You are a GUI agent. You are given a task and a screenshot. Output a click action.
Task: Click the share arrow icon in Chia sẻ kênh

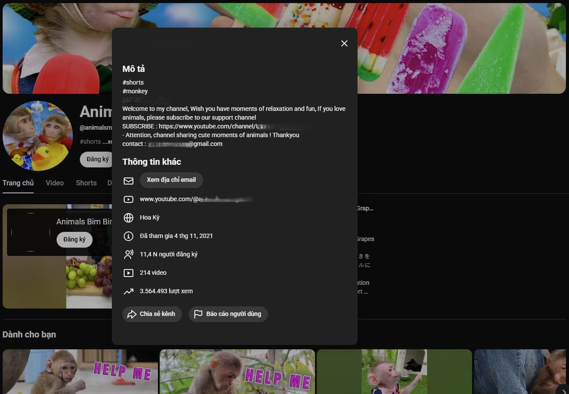(132, 314)
